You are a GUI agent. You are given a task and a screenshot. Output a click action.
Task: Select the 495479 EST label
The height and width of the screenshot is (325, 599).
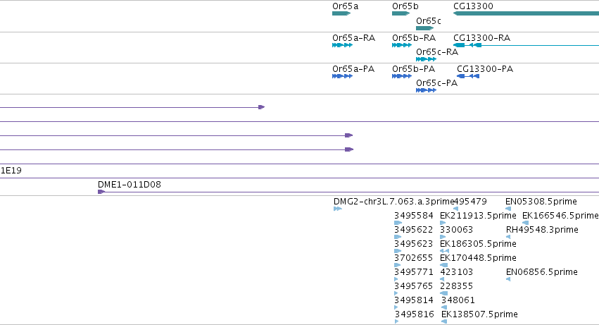coord(470,202)
